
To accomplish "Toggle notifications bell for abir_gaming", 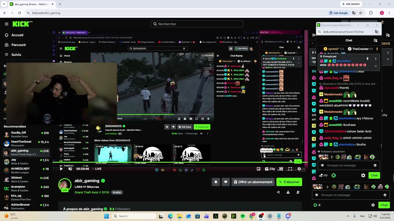I will [216, 182].
